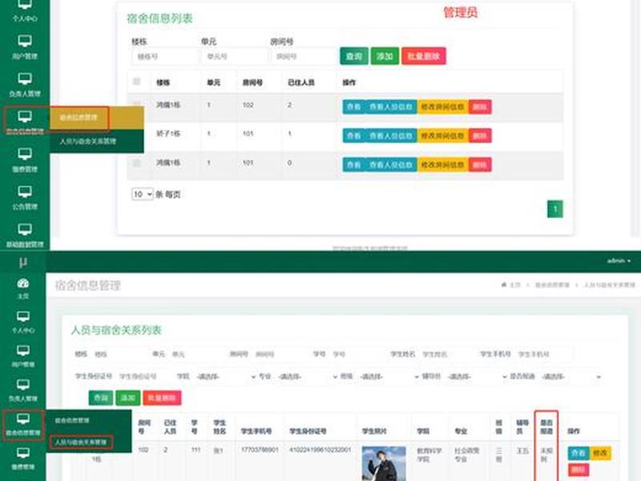Focus 学号 input in lower filter
Viewport: 641px width, 481px height.
pos(357,354)
